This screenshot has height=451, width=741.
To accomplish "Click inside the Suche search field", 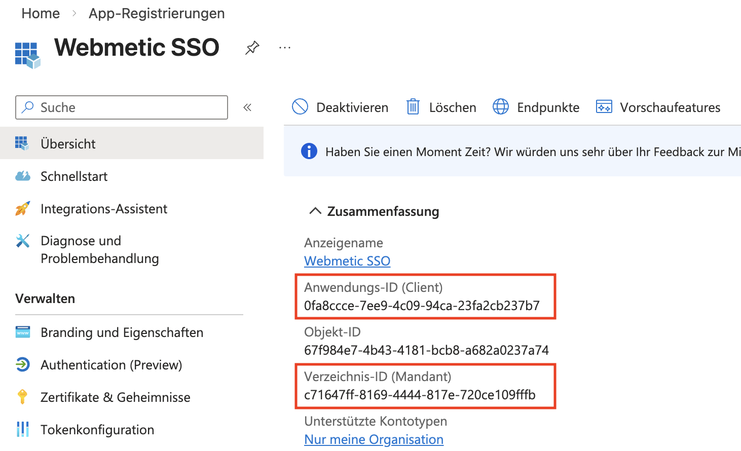I will point(122,107).
